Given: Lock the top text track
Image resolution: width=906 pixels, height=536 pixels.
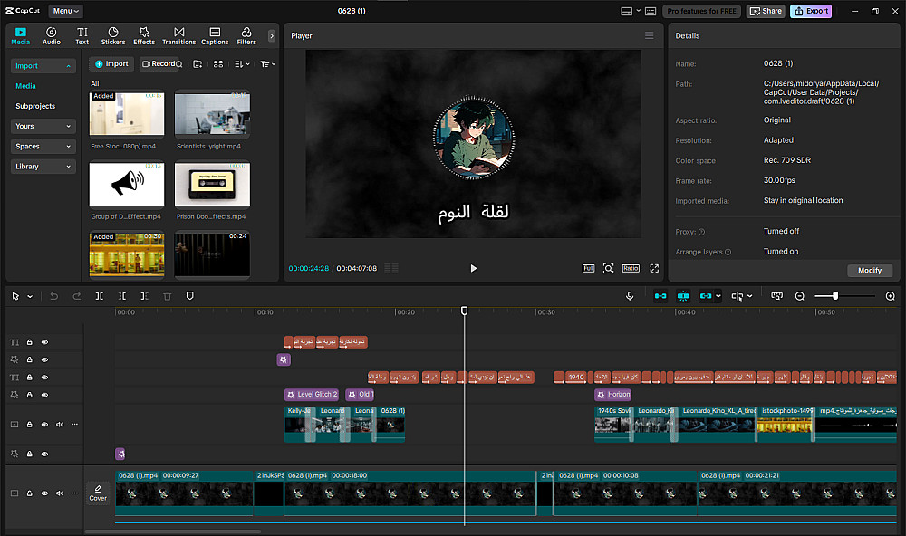Looking at the screenshot, I should [30, 342].
